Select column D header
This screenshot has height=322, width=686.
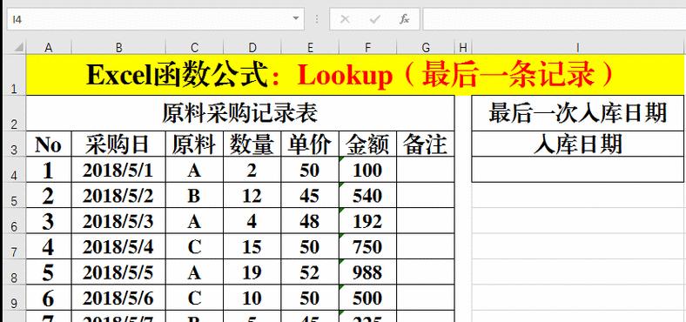click(252, 47)
